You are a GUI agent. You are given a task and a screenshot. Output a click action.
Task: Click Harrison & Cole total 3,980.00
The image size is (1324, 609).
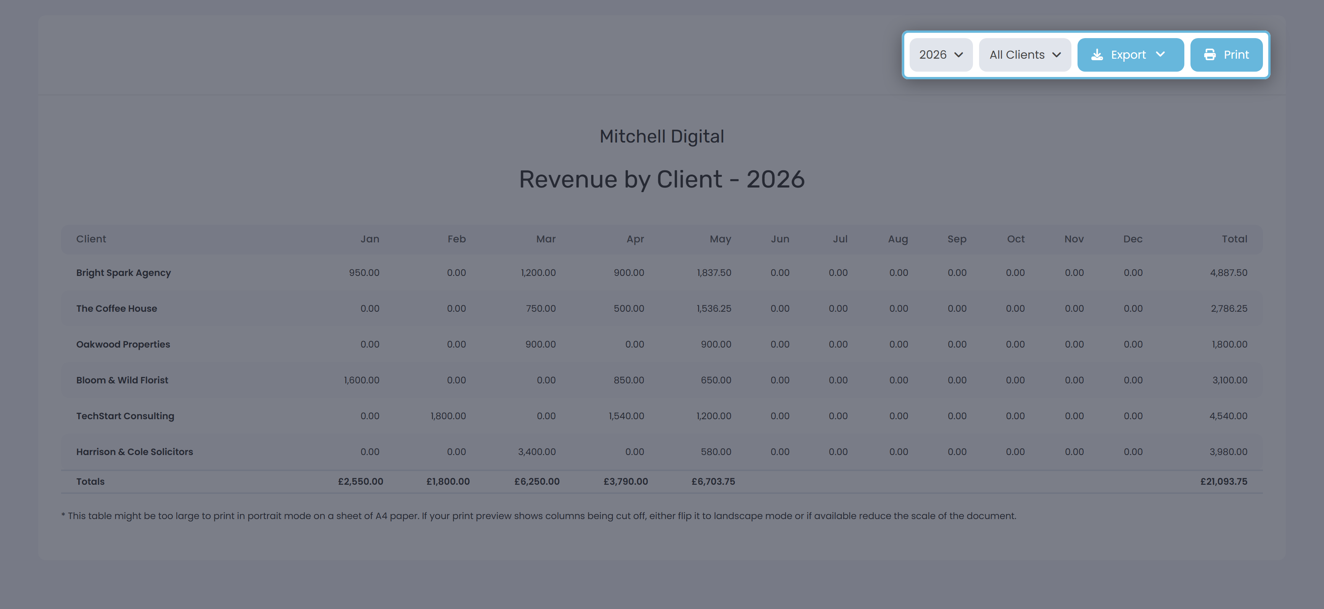pyautogui.click(x=1228, y=452)
